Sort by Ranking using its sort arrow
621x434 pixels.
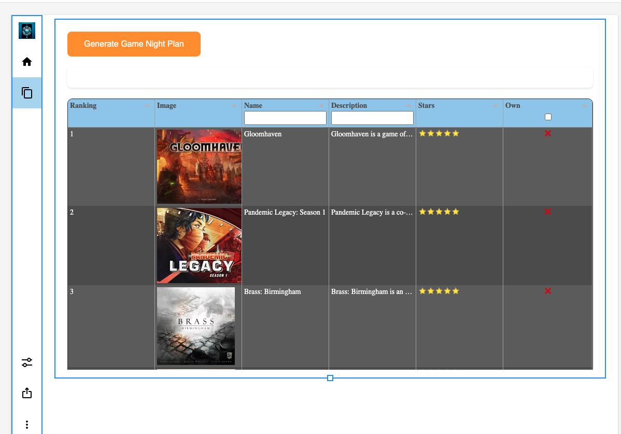(147, 106)
